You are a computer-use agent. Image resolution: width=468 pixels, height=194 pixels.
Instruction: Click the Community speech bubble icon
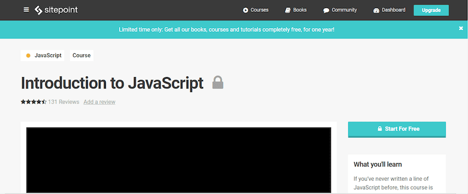coord(326,11)
